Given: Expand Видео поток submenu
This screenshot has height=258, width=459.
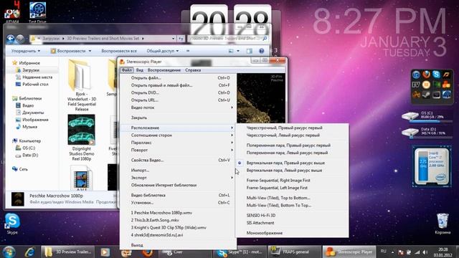Looking at the screenshot, I should pyautogui.click(x=178, y=107).
